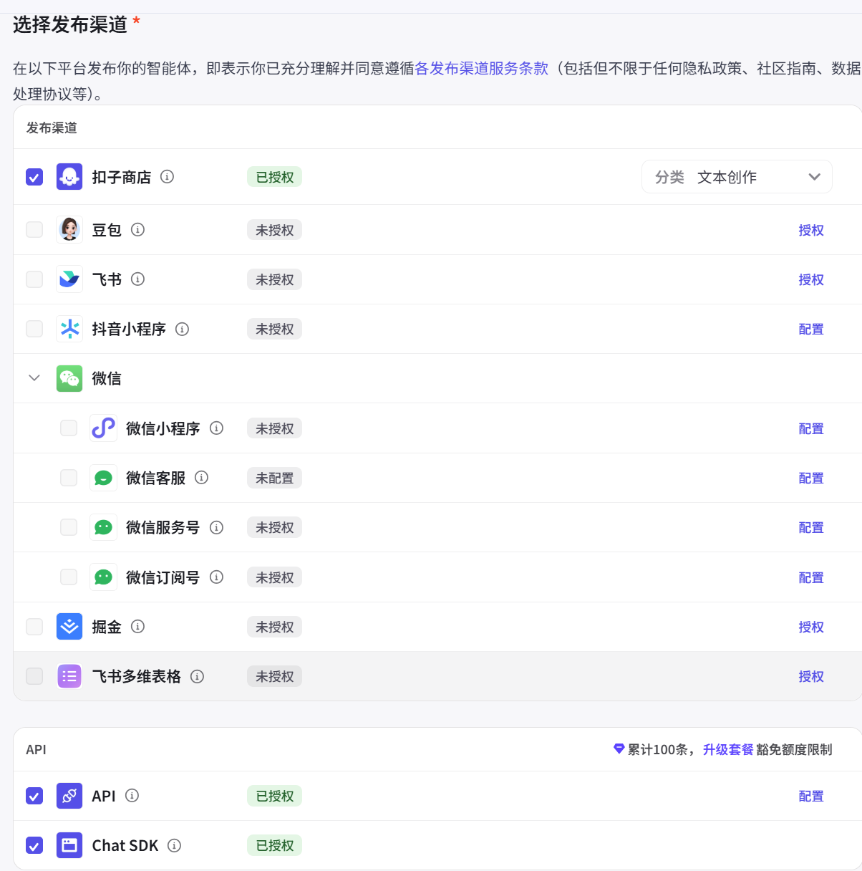Click the 扣子商店 app icon

(x=69, y=176)
